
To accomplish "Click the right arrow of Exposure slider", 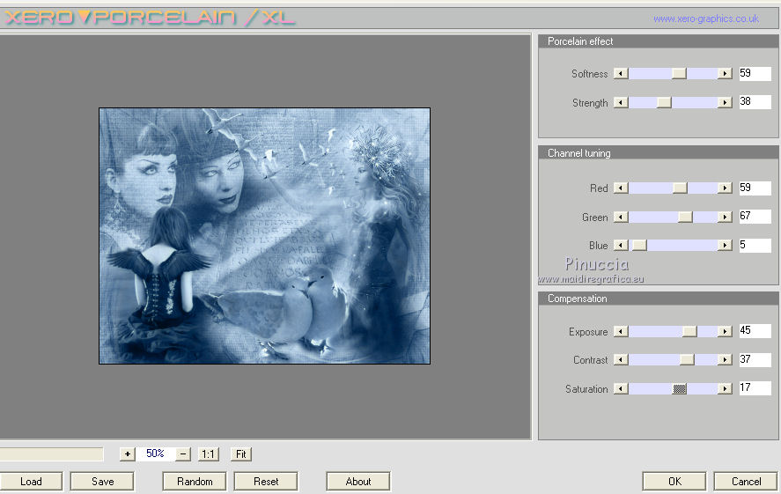I will (726, 331).
